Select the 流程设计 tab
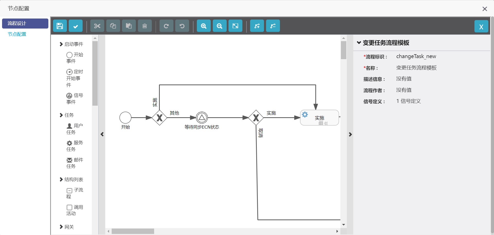This screenshot has width=494, height=235. 25,23
